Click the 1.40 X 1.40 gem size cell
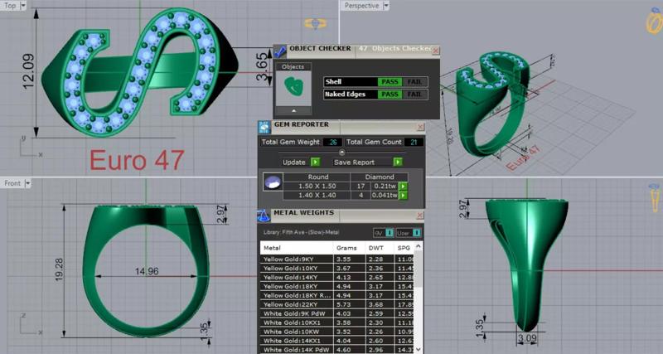 (x=317, y=196)
